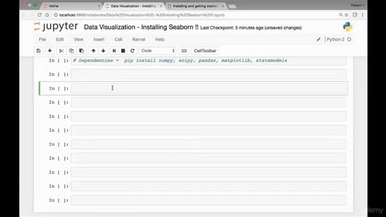Open the Cell menu

(x=118, y=39)
